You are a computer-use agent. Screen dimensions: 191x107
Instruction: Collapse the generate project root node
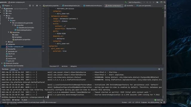coord(2,9)
